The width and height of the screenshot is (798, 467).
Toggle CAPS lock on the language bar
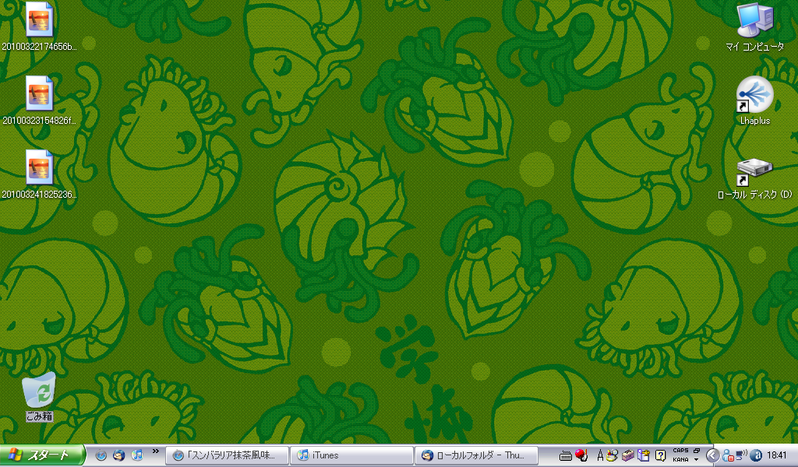pos(680,451)
